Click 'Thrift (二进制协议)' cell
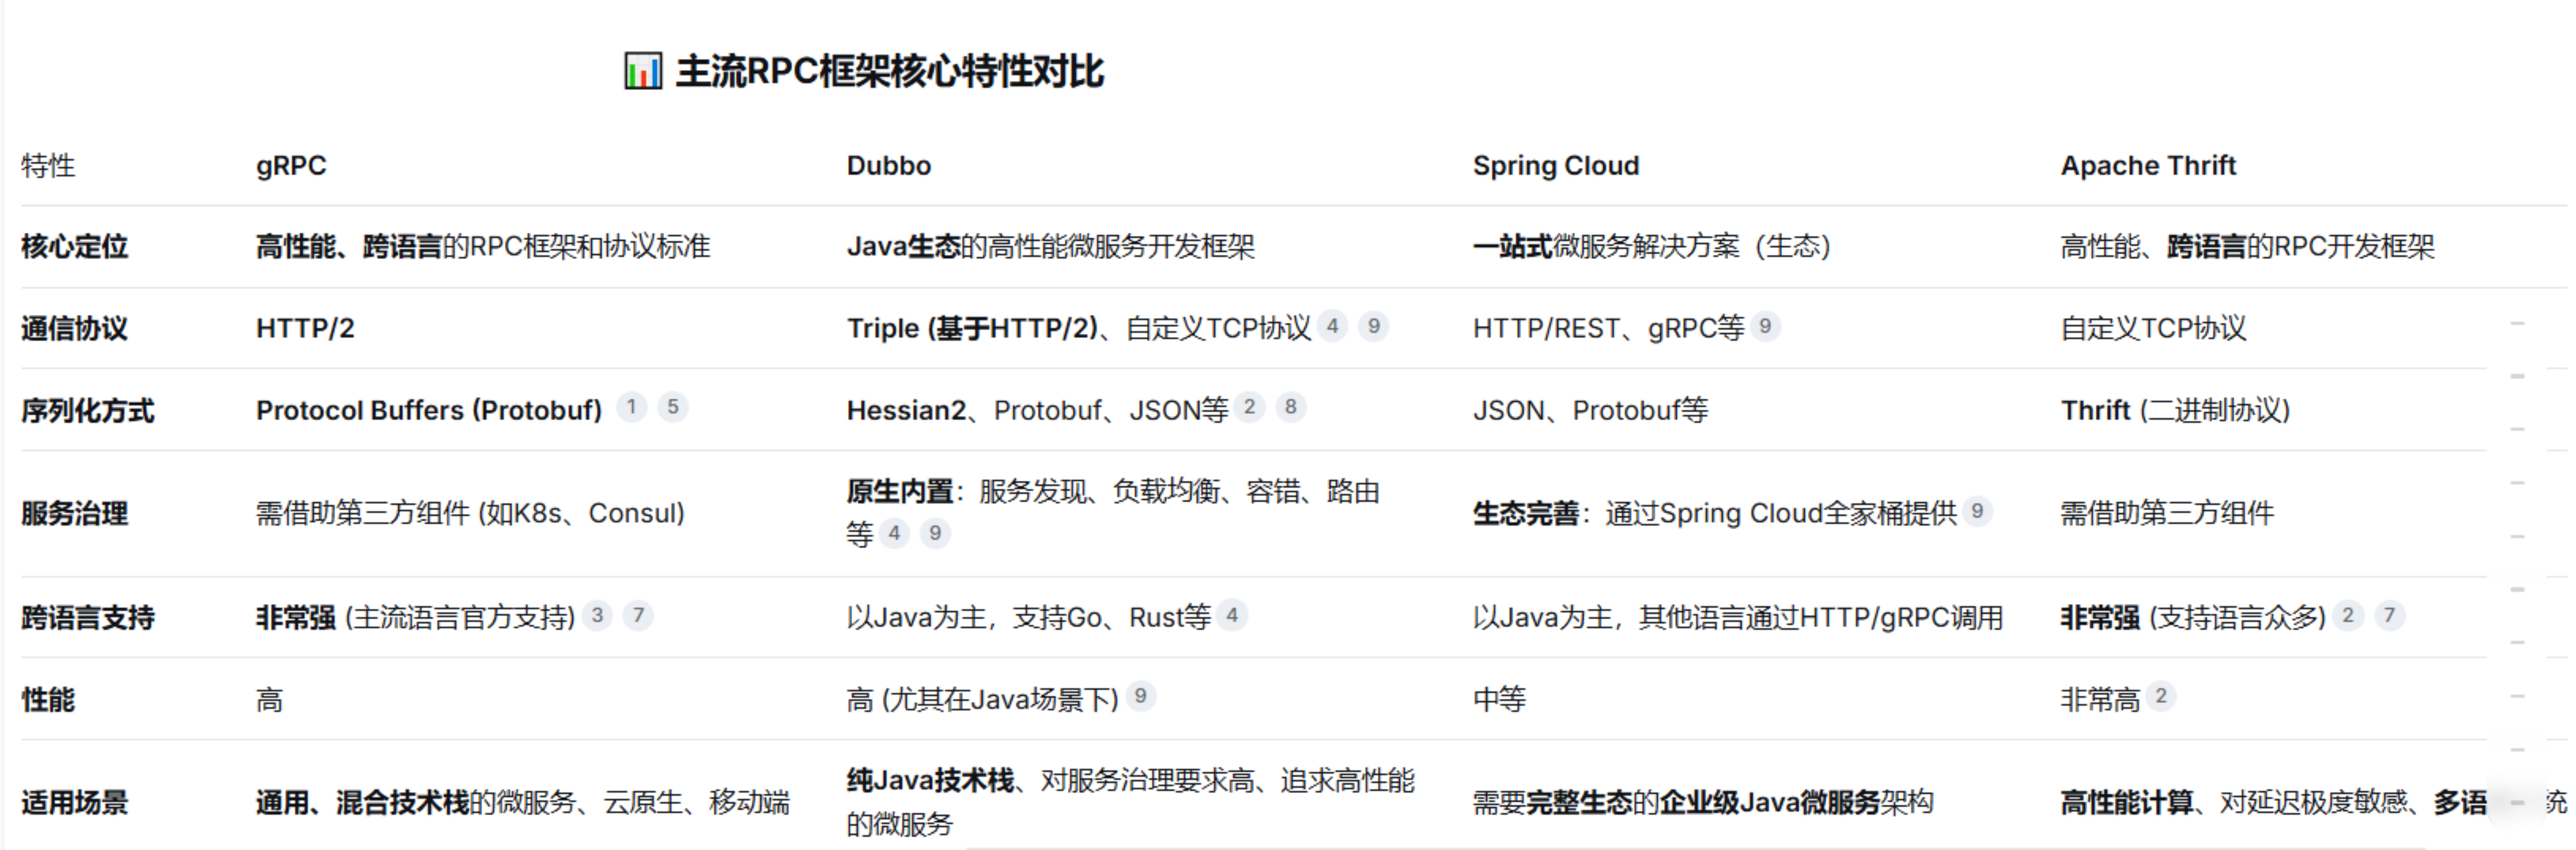 tap(2176, 410)
